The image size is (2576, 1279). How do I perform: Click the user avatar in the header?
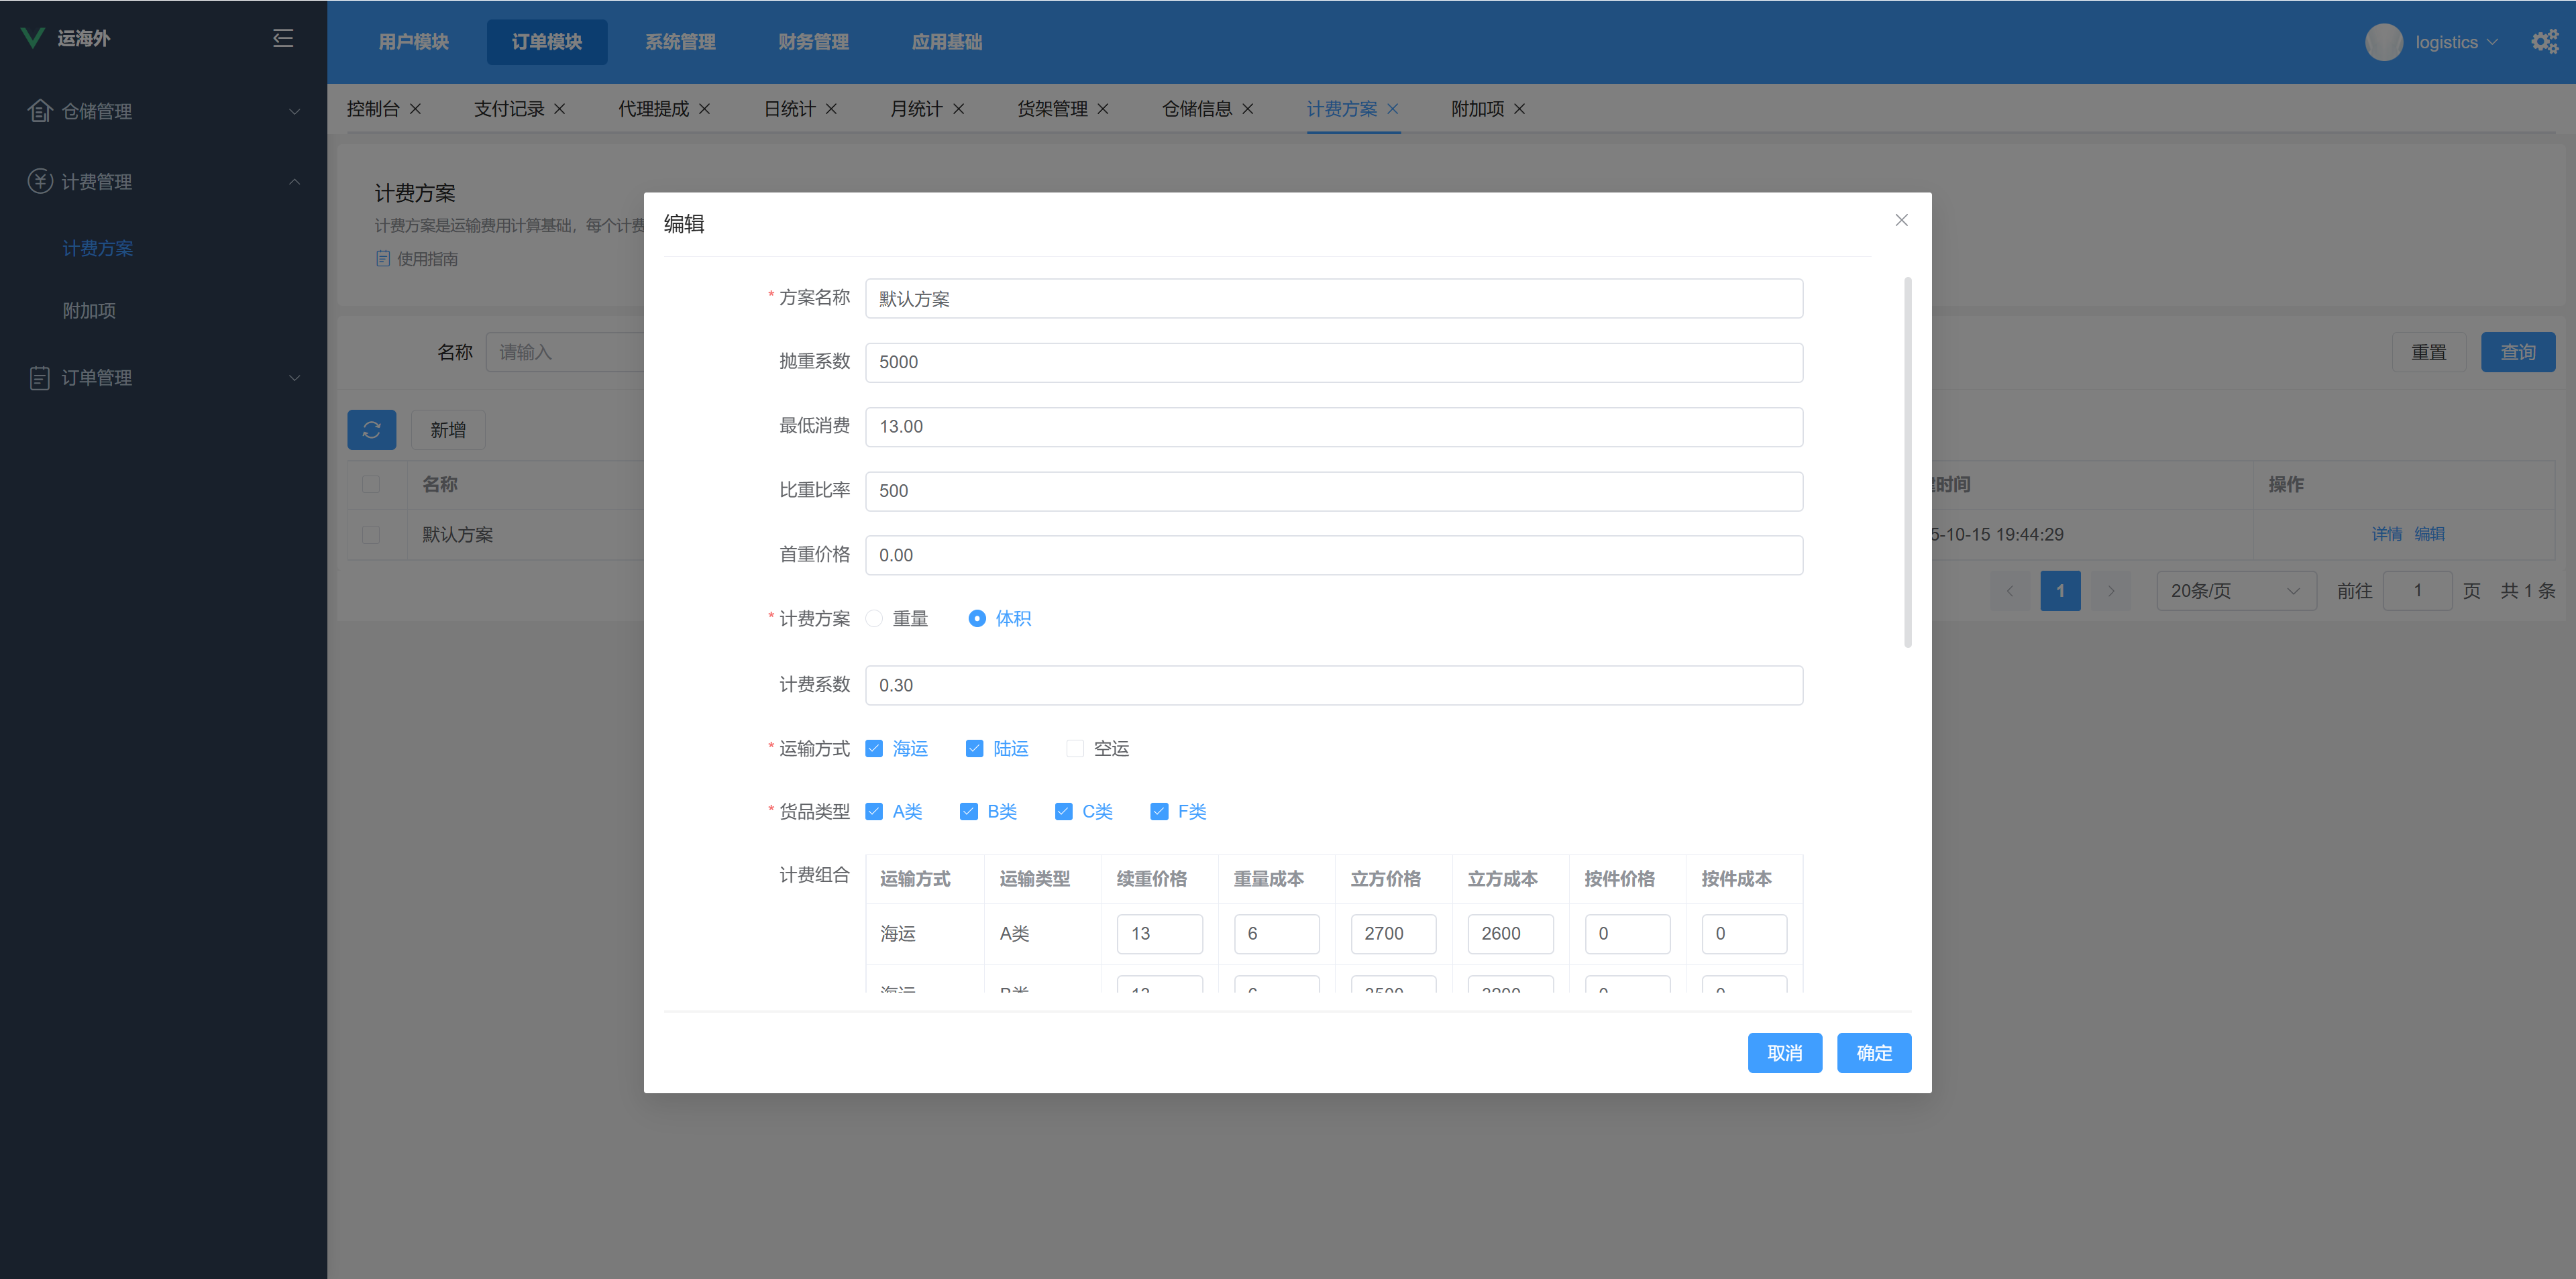[x=2383, y=42]
